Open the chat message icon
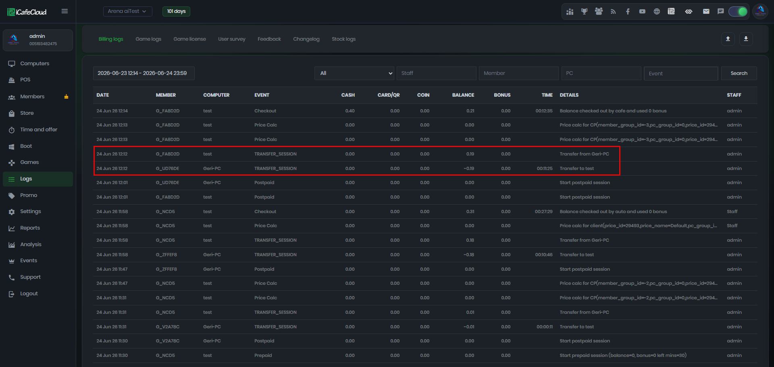 (x=720, y=12)
